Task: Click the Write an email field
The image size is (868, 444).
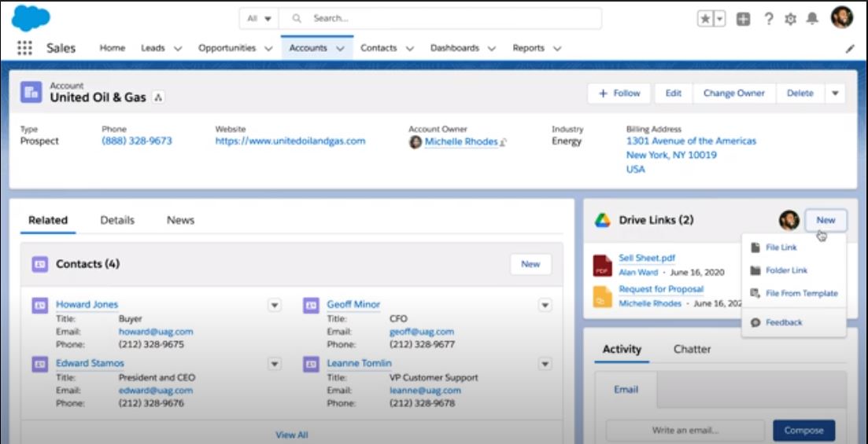Action: coord(685,430)
